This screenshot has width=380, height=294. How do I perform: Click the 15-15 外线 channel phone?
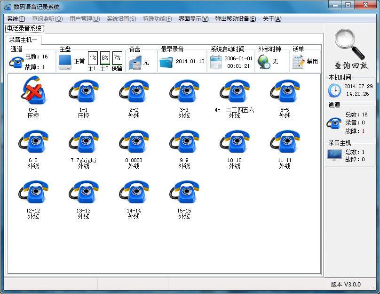(184, 192)
